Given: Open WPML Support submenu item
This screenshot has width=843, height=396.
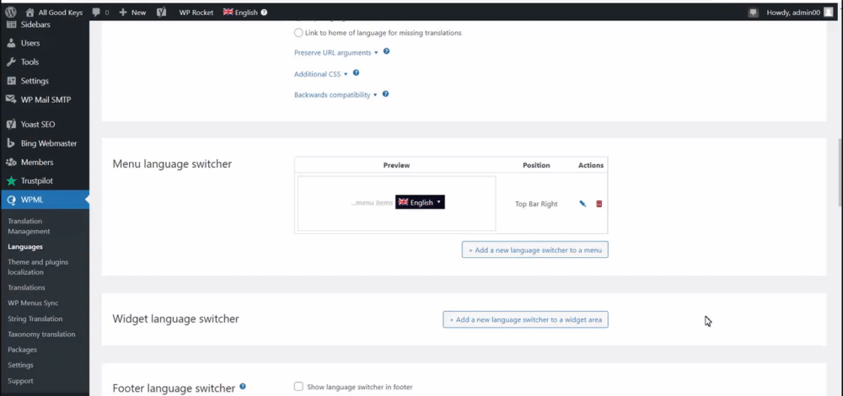Looking at the screenshot, I should [x=20, y=381].
